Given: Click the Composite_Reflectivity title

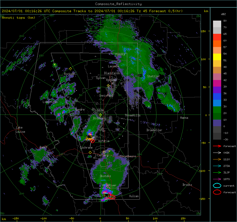Looking at the screenshot, I should pyautogui.click(x=118, y=4).
